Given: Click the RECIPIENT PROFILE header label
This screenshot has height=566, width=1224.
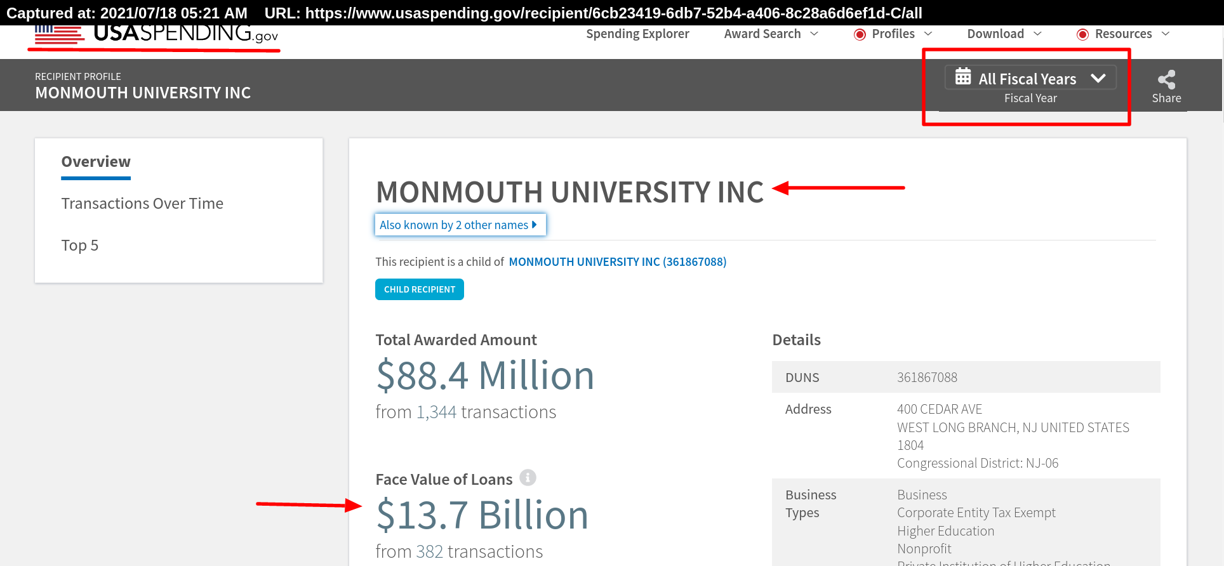Looking at the screenshot, I should pyautogui.click(x=78, y=77).
